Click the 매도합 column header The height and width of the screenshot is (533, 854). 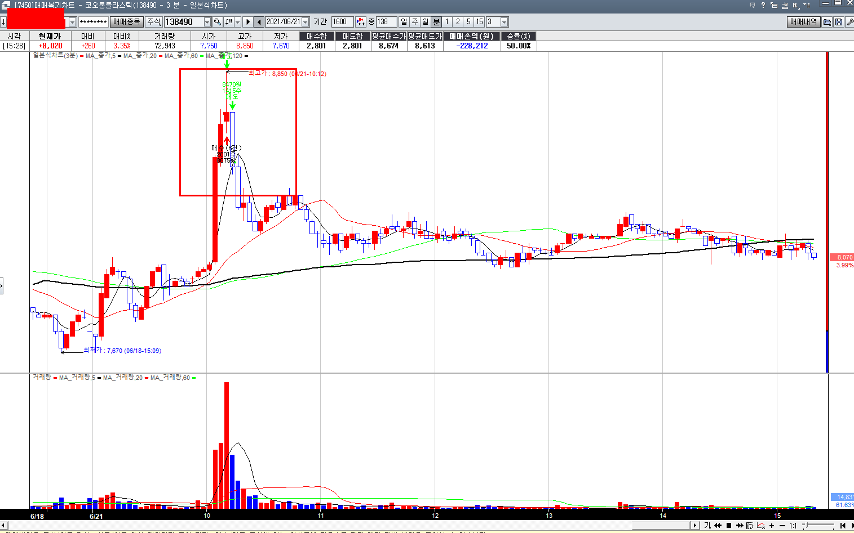point(353,36)
